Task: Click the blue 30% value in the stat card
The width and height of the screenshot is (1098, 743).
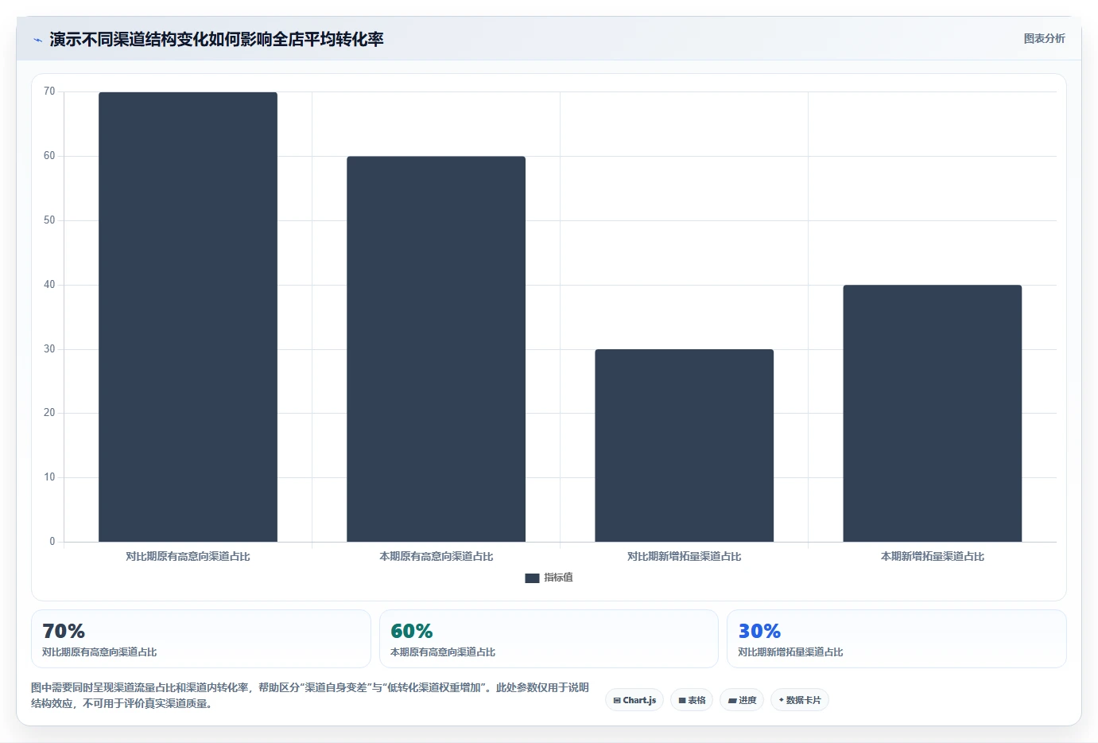Action: coord(759,631)
